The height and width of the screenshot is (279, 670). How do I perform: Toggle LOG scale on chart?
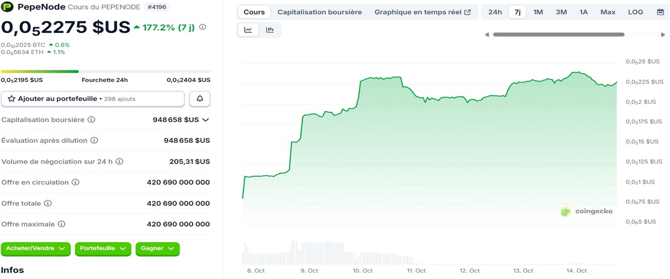click(635, 12)
